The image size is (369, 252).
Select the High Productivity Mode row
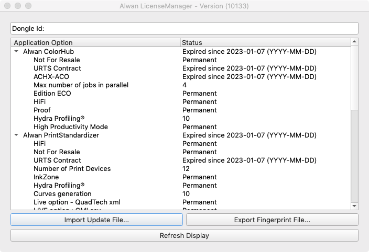[181, 127]
